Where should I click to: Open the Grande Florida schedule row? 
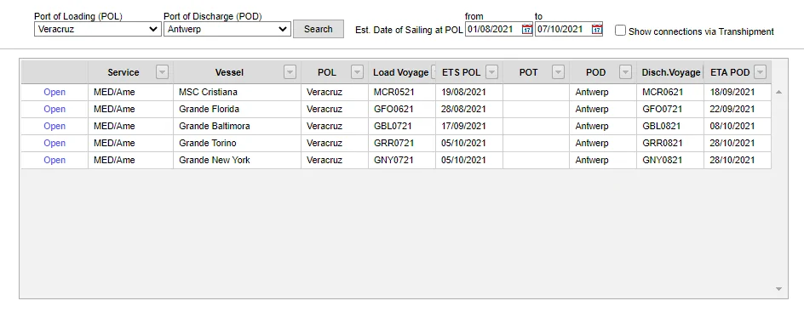click(55, 110)
